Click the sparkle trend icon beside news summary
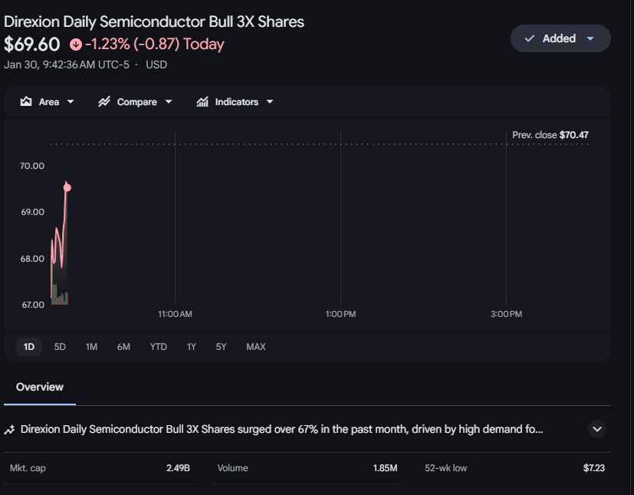This screenshot has width=634, height=495. click(x=9, y=430)
